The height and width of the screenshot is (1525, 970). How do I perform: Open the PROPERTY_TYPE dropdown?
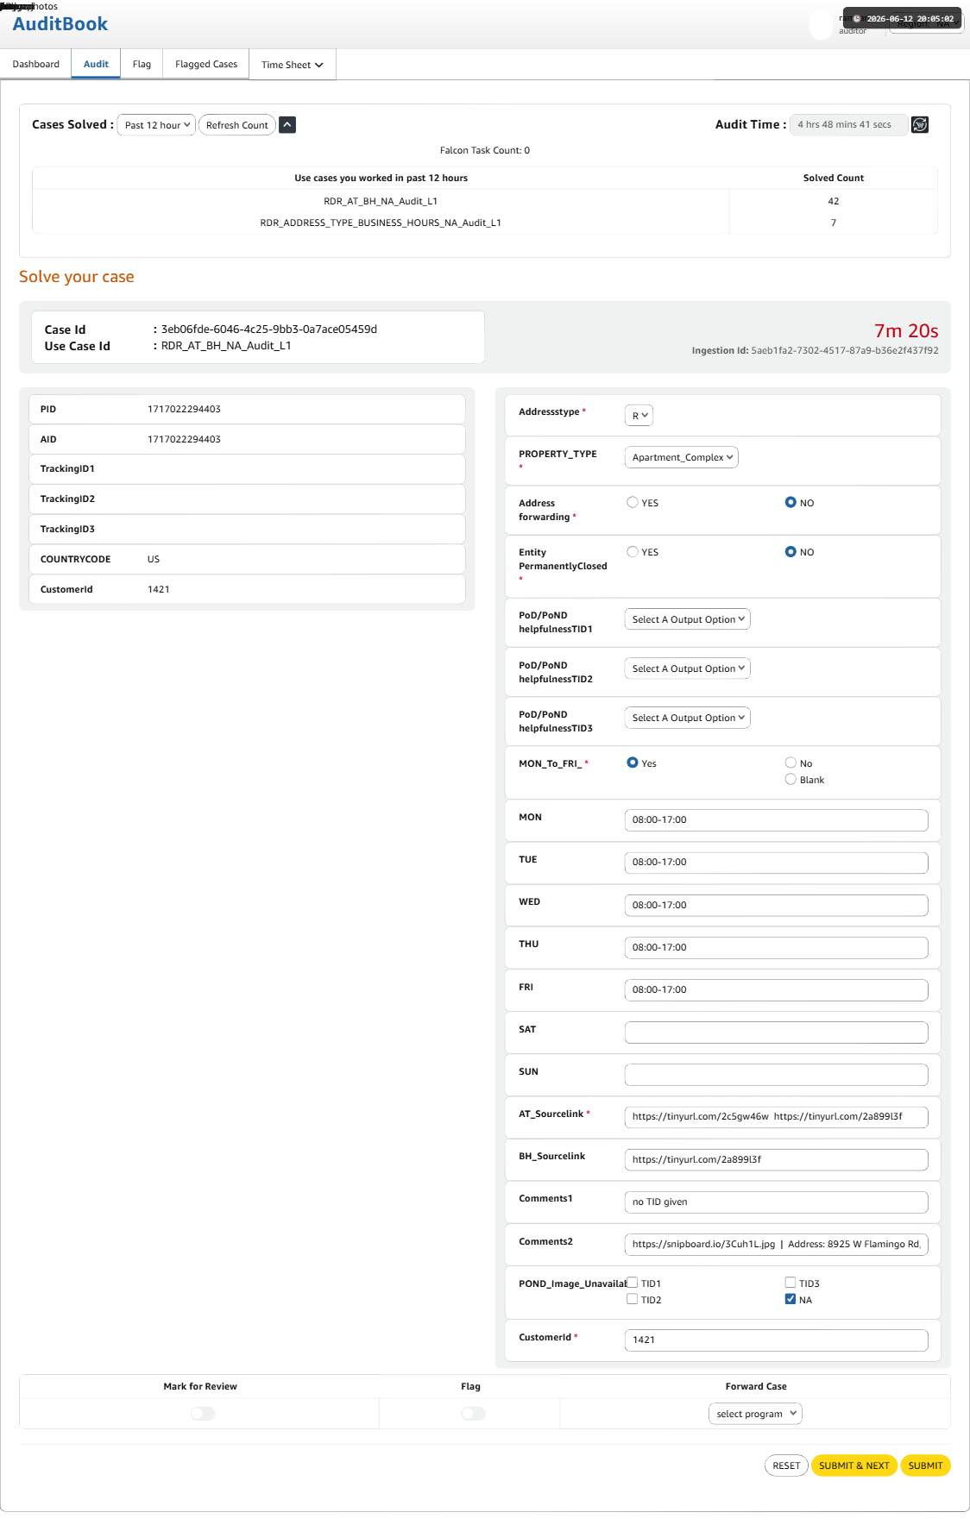pyautogui.click(x=682, y=457)
